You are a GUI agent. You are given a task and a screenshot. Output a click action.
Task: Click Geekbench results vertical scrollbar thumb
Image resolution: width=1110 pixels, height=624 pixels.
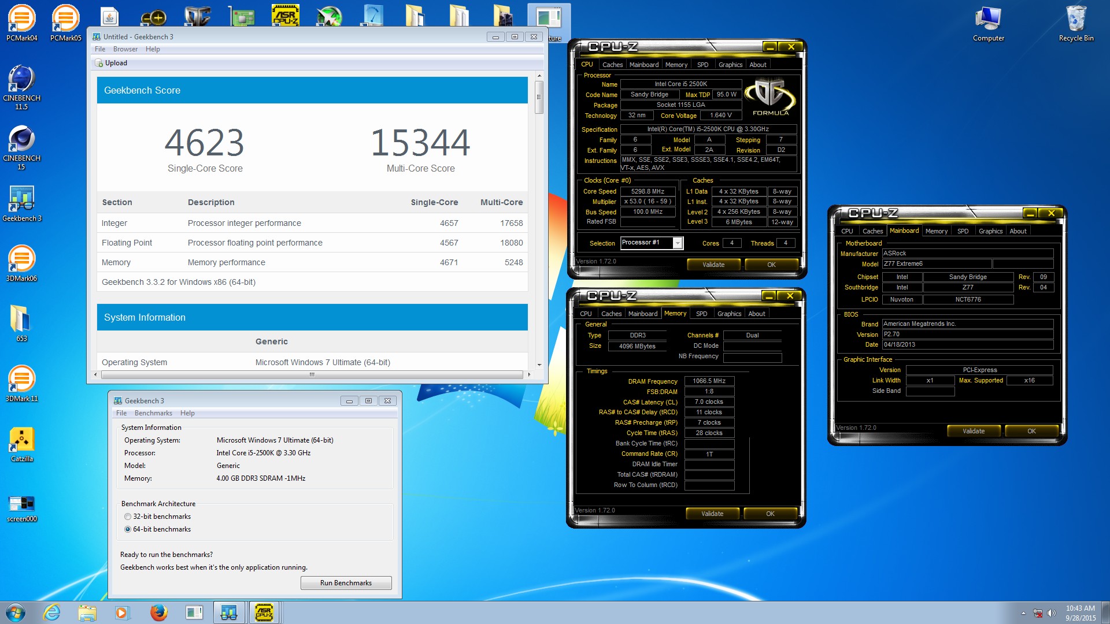pos(539,97)
